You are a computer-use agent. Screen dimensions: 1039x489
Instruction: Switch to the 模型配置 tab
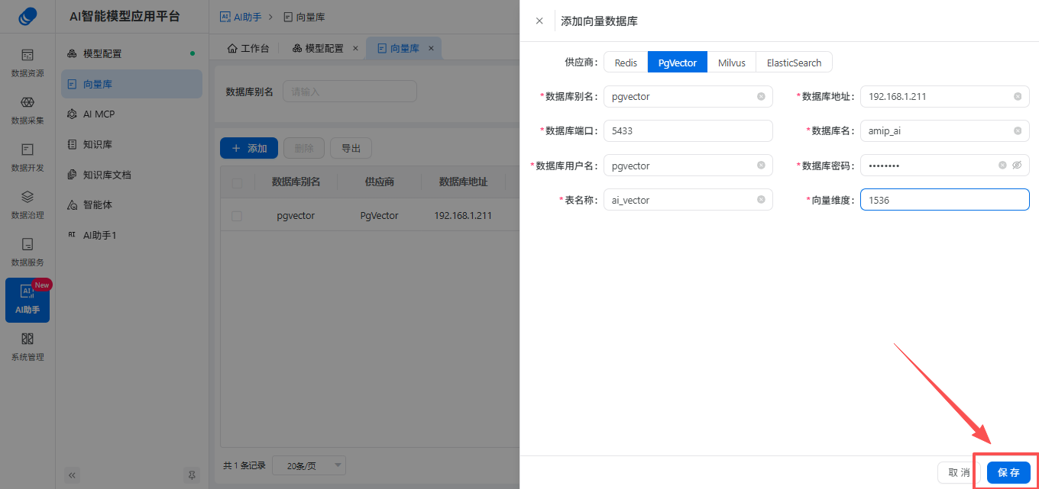318,48
